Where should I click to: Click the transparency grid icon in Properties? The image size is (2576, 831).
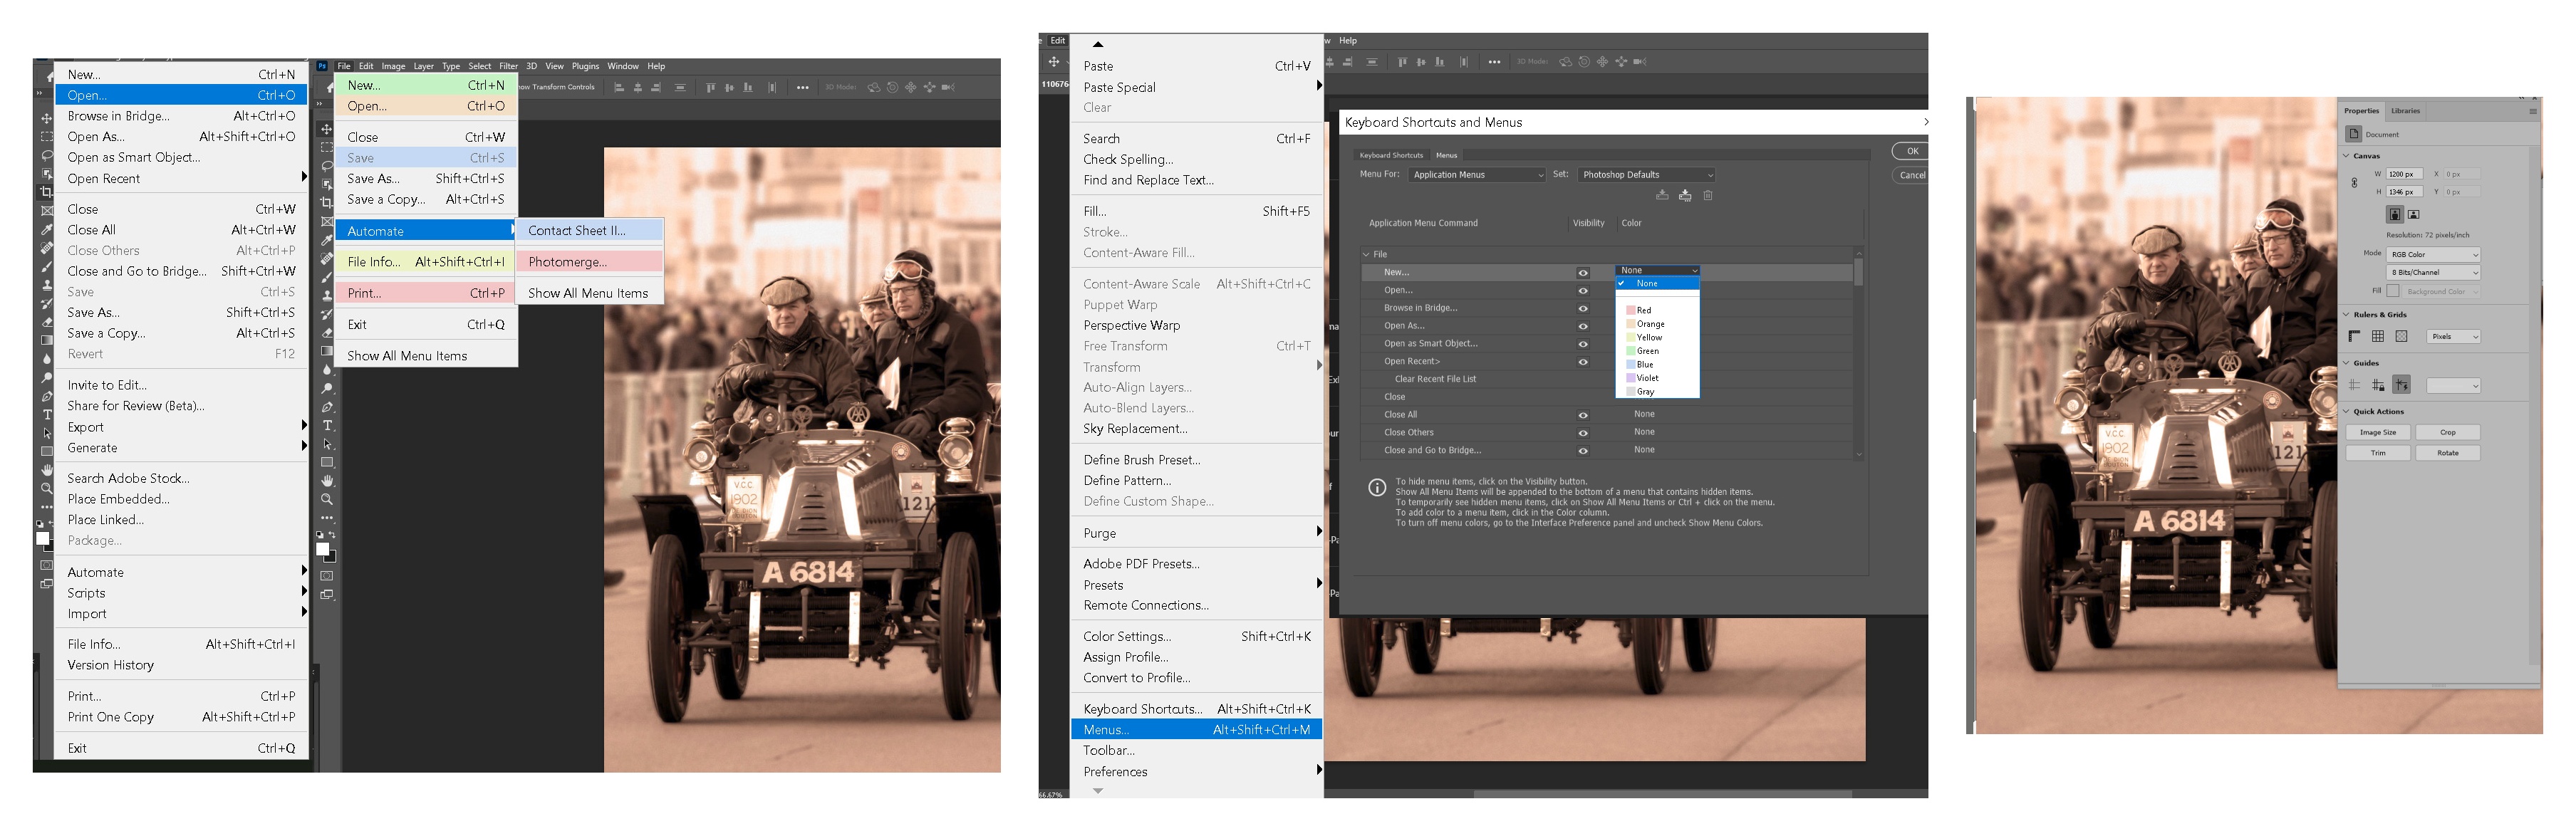2402,337
